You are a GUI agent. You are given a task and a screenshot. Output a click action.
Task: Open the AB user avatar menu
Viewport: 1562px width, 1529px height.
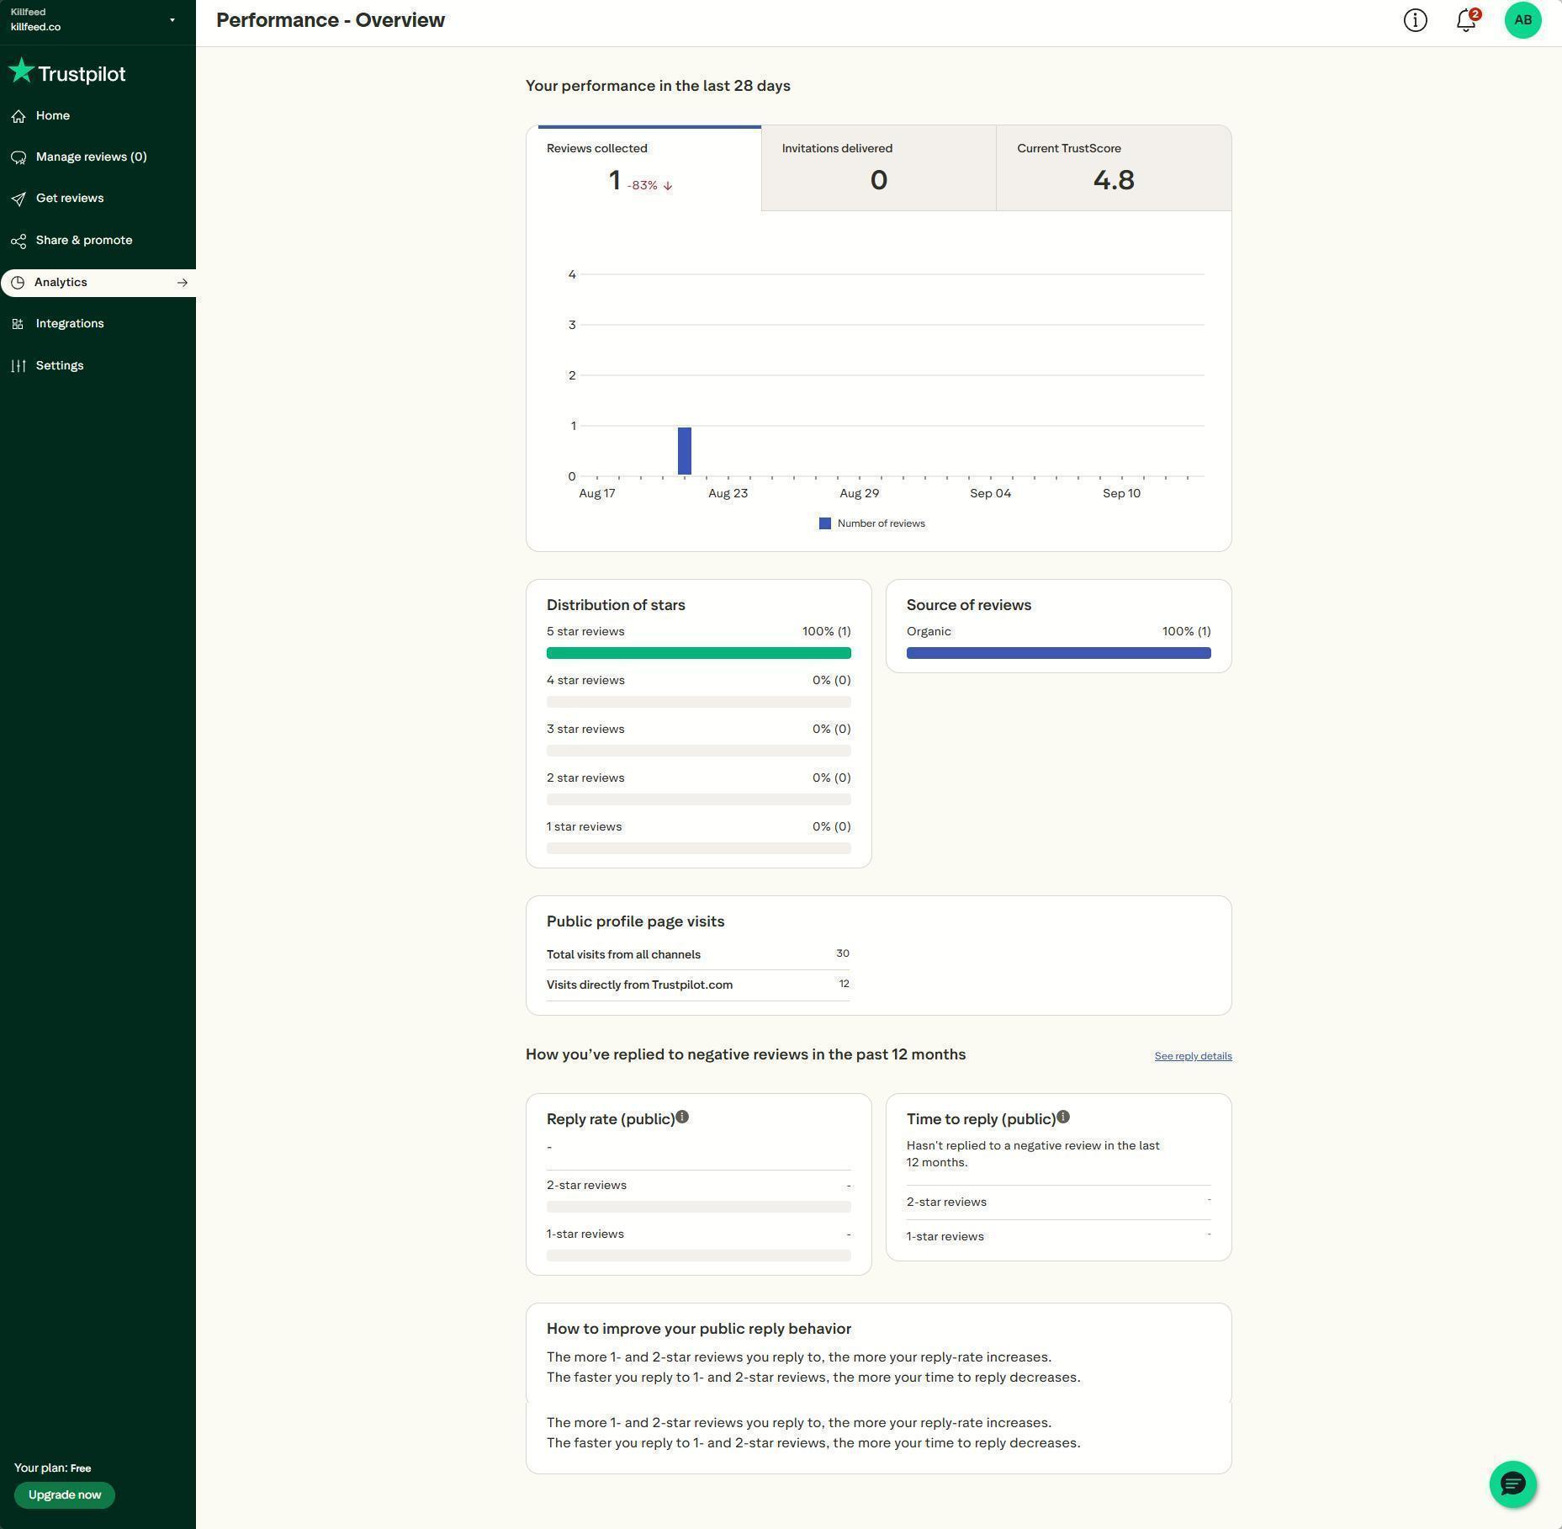click(1522, 20)
